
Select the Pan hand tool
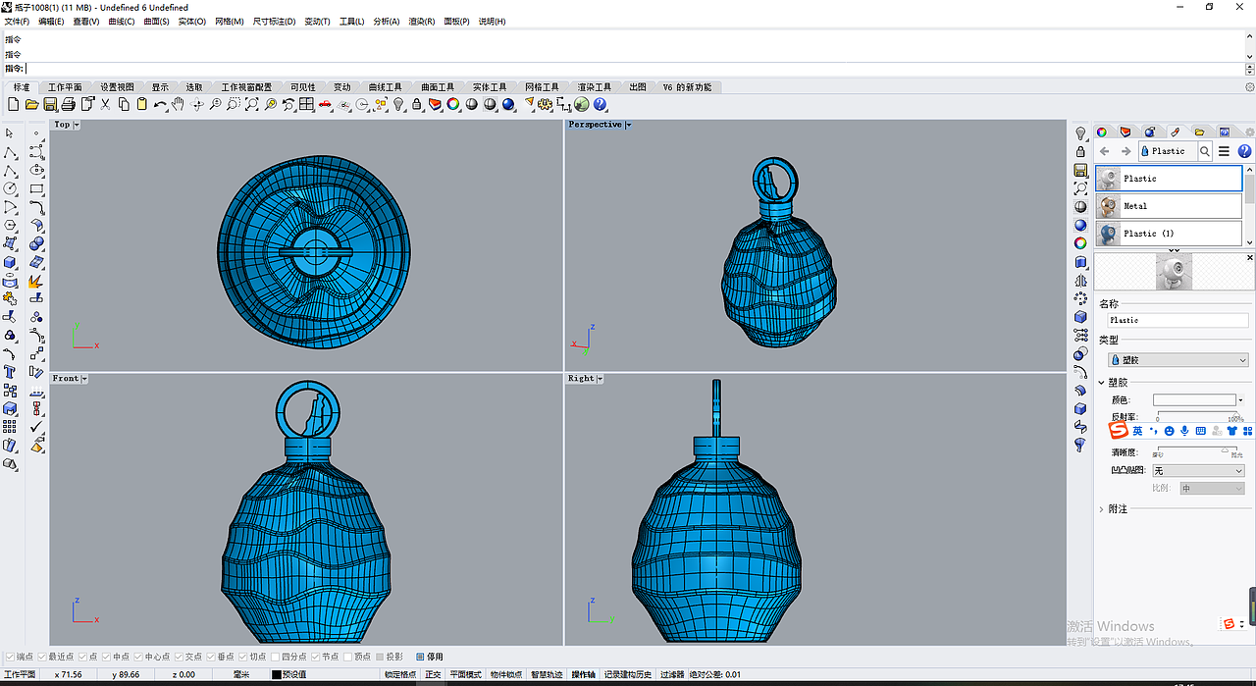tap(178, 104)
